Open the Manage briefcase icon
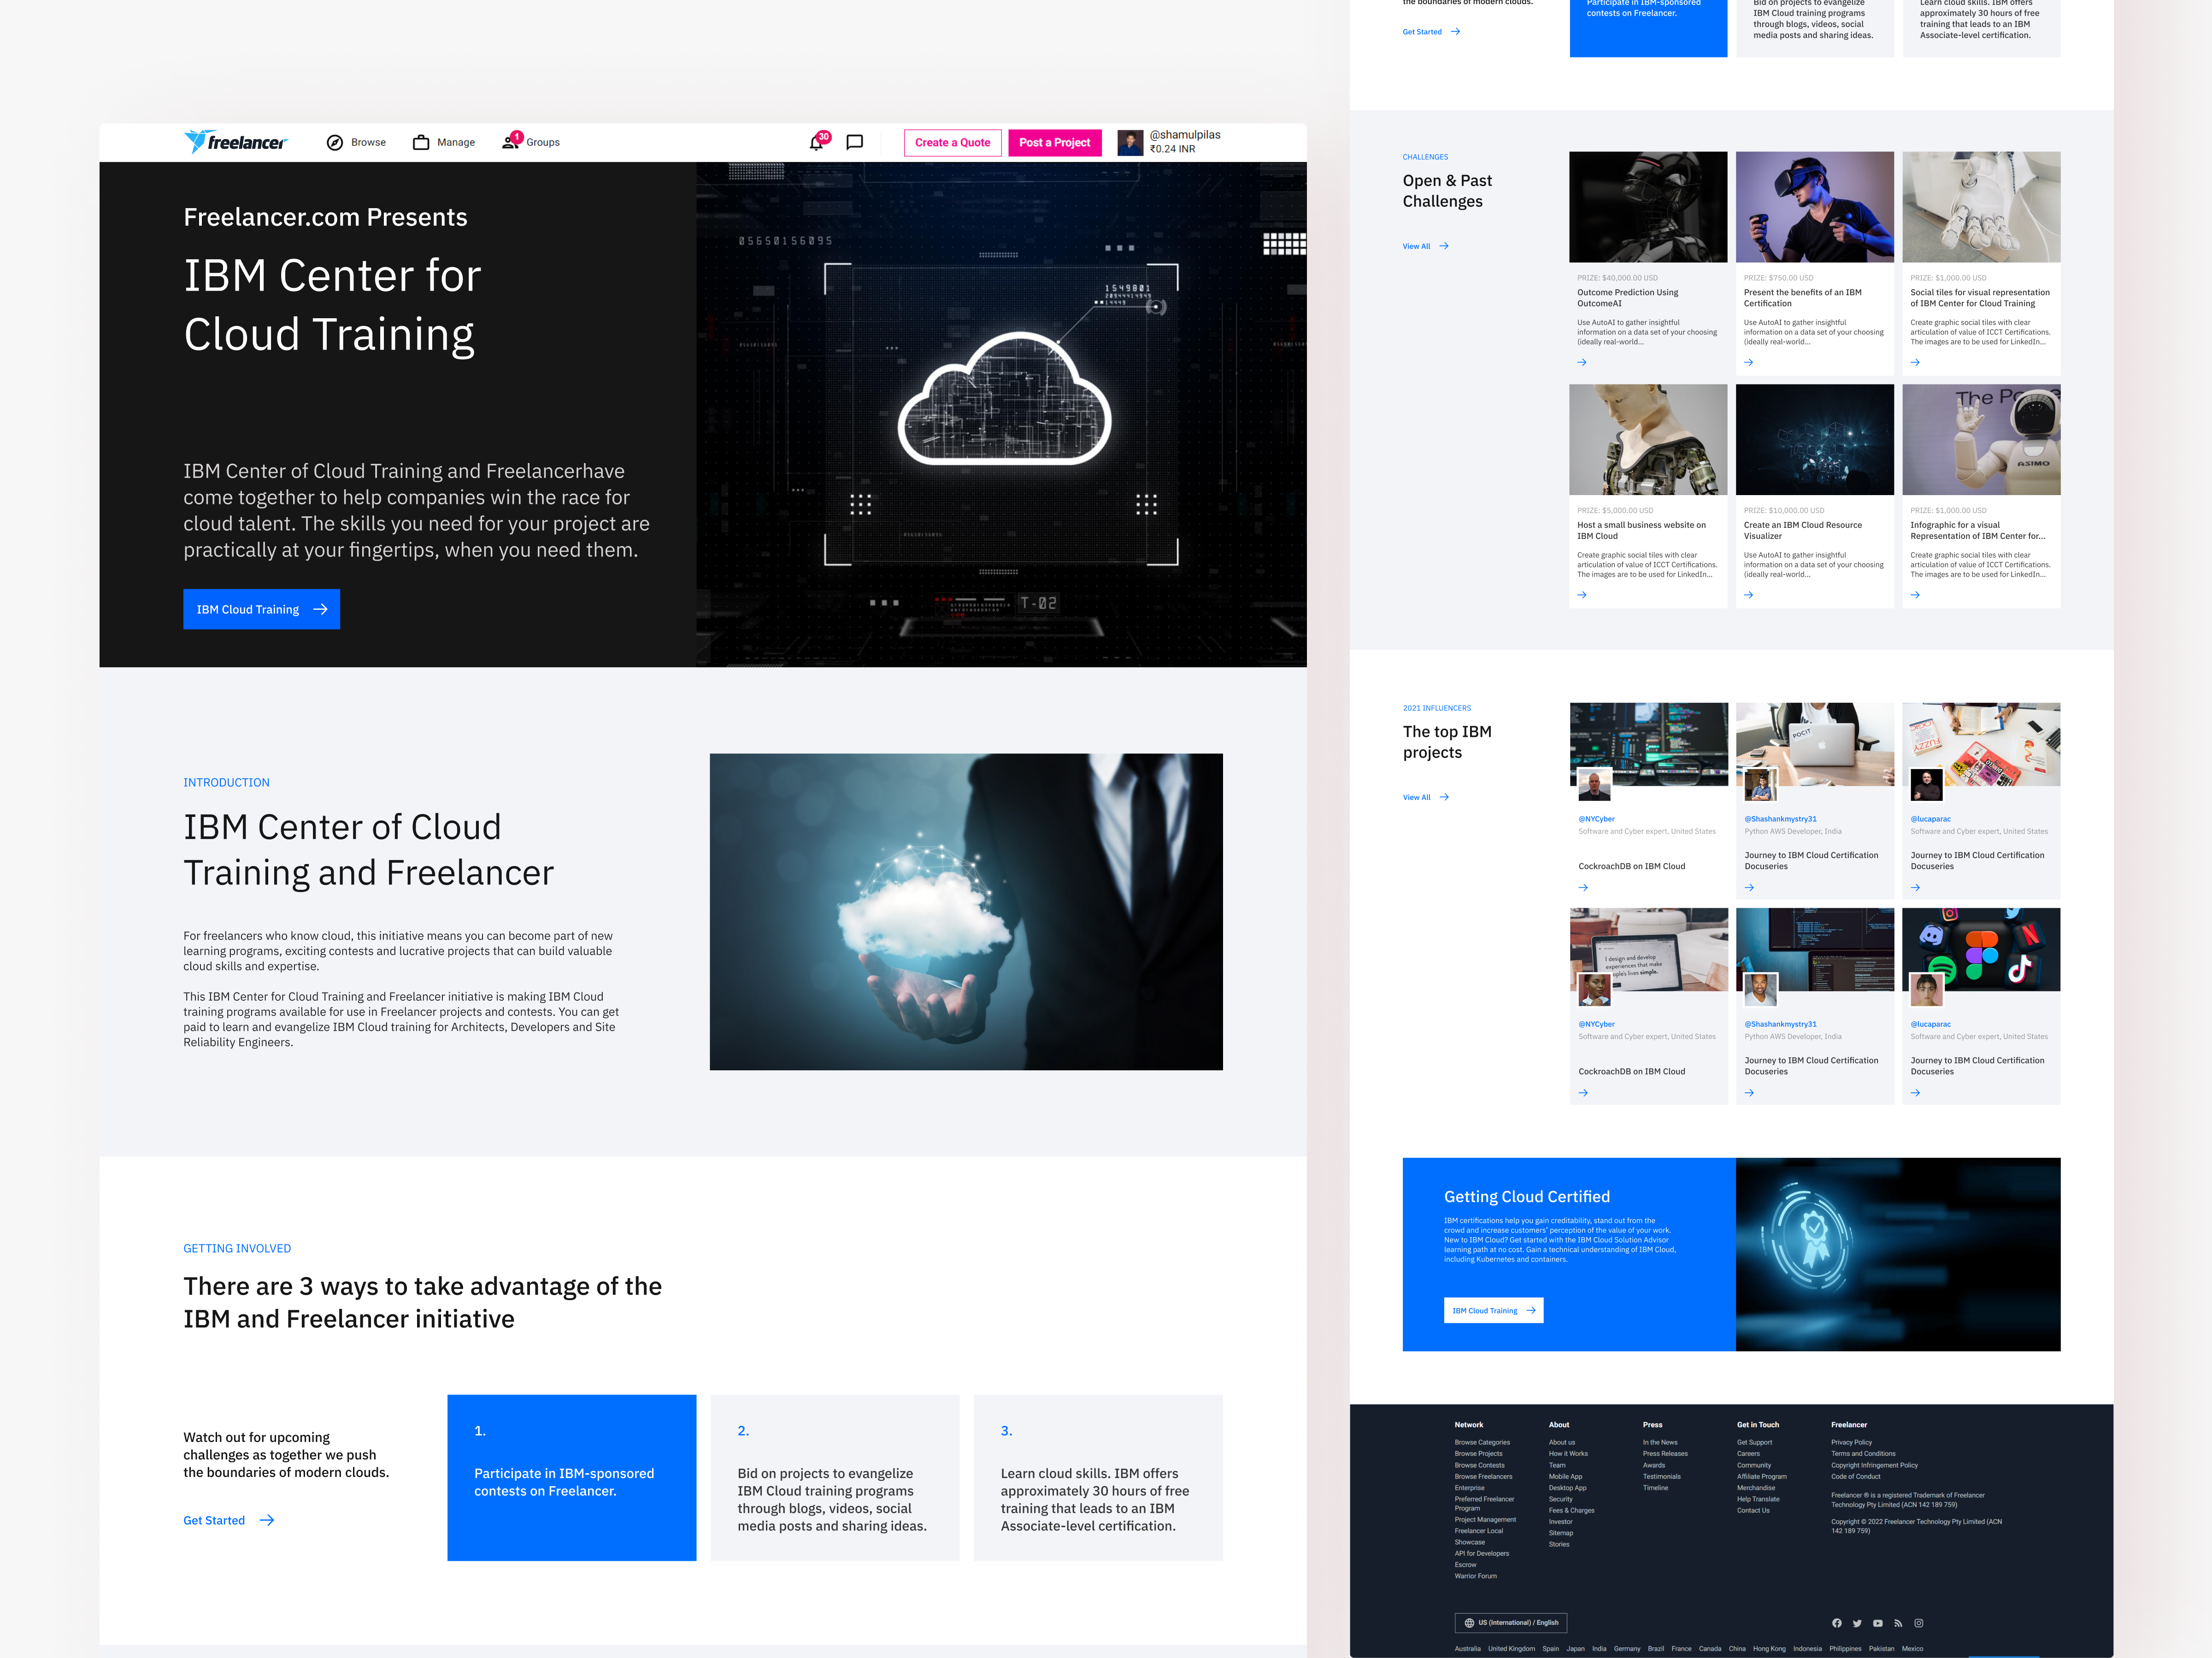The height and width of the screenshot is (1658, 2212). point(421,143)
